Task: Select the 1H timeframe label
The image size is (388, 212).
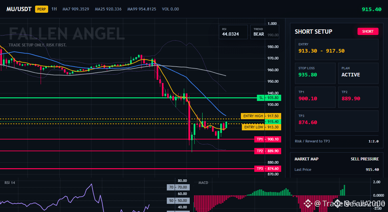Action: point(54,9)
